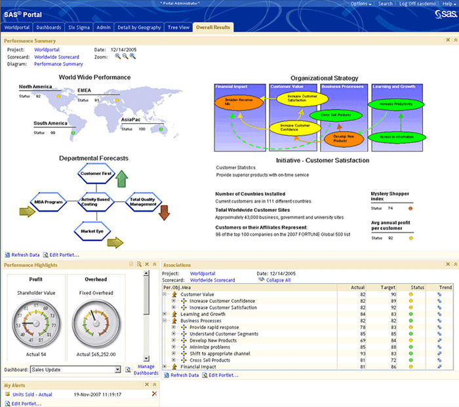Click the search icon beside Dashboard dropdown

128,370
